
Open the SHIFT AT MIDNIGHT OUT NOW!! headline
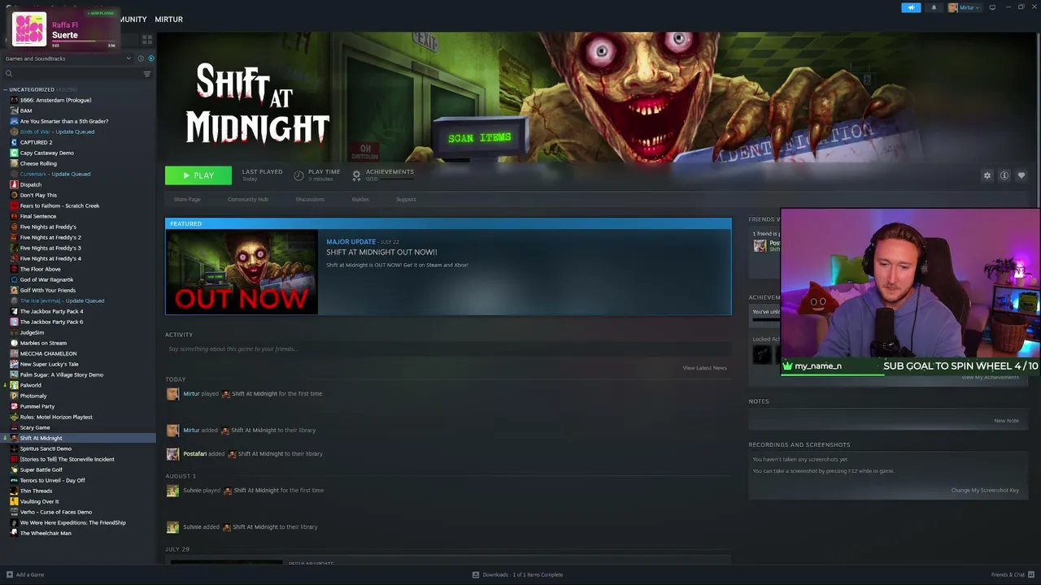(381, 252)
